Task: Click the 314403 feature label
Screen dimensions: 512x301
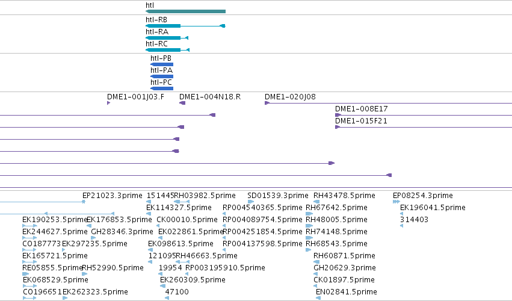Action: (415, 220)
